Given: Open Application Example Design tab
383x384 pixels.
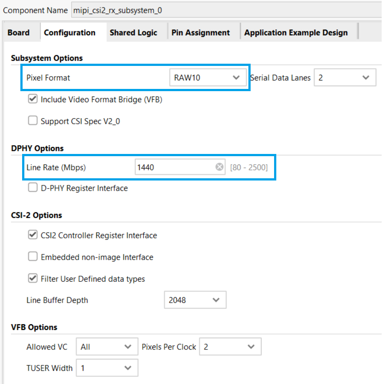Looking at the screenshot, I should coord(296,33).
